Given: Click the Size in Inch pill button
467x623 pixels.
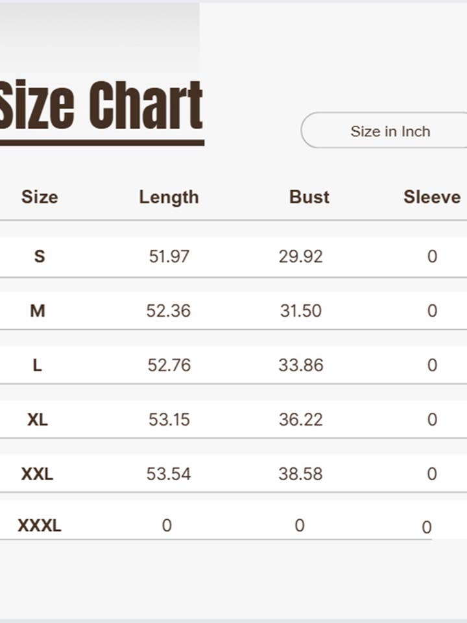Looking at the screenshot, I should tap(389, 131).
